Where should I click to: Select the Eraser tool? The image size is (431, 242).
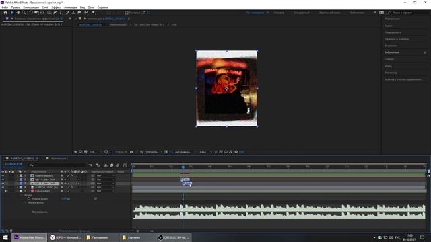point(79,13)
